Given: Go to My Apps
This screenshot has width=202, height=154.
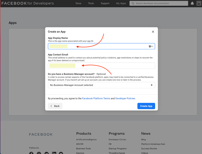Looking at the screenshot, I should click(x=121, y=3).
